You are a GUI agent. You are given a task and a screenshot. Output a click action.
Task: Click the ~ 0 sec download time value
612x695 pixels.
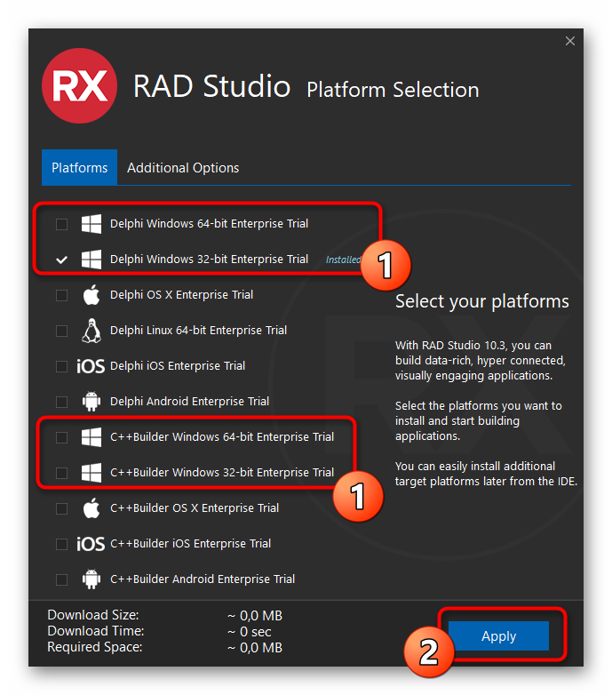pos(250,632)
